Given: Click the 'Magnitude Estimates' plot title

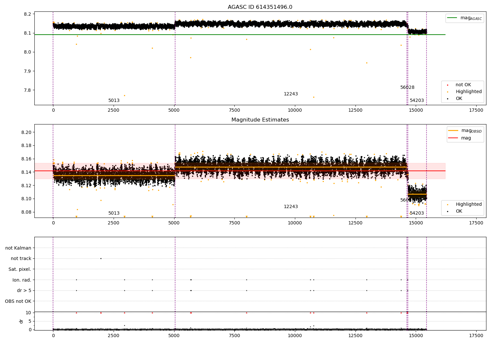Looking at the screenshot, I should (x=260, y=120).
